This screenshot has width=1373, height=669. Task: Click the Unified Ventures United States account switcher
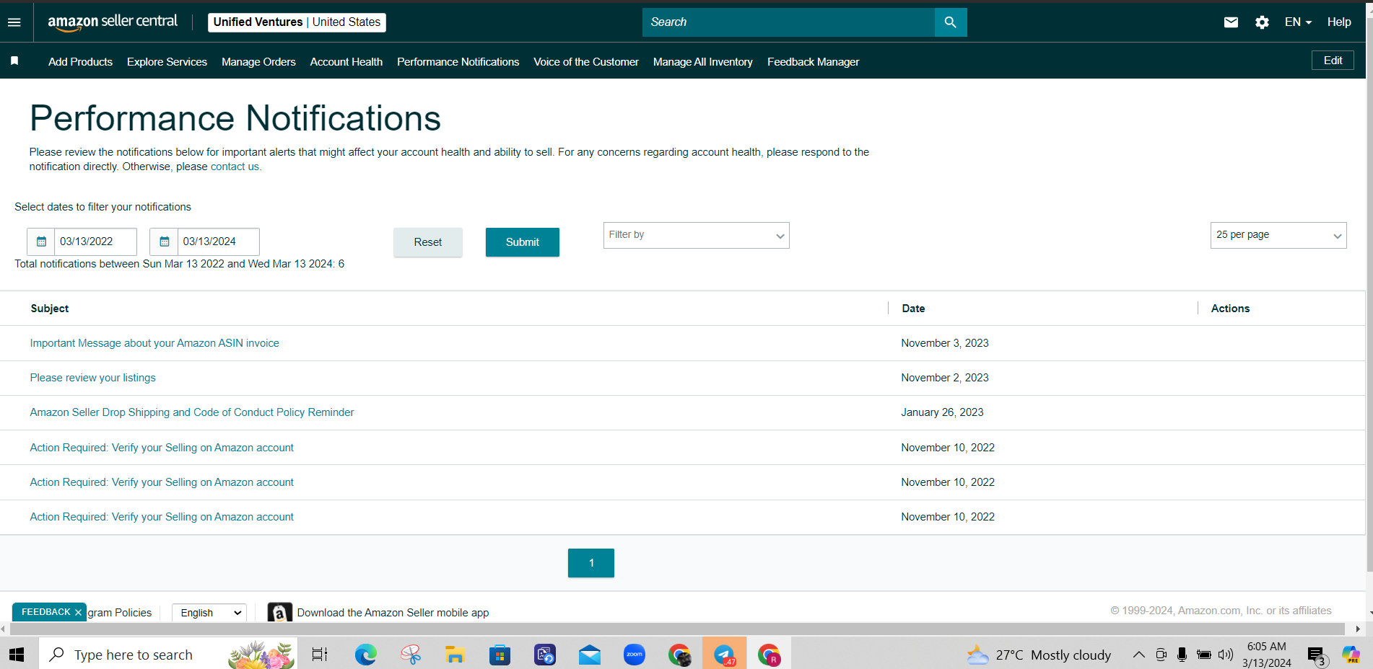(297, 22)
